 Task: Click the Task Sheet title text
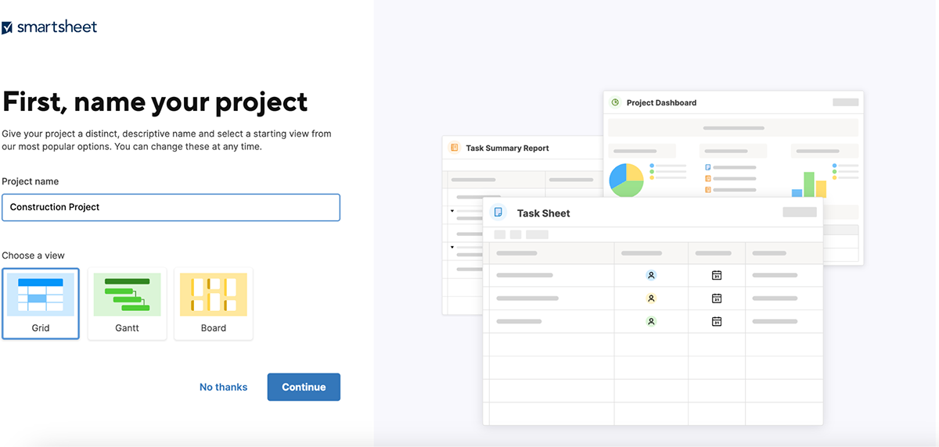point(543,213)
